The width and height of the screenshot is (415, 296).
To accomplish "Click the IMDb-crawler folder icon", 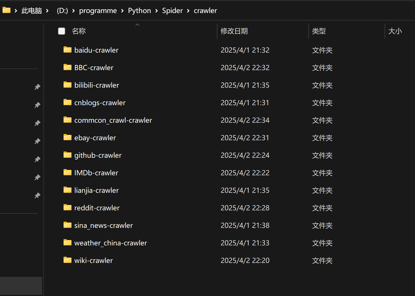I will [68, 172].
